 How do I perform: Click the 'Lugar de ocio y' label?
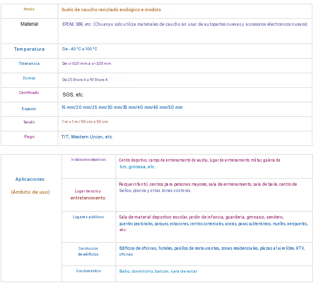(x=88, y=191)
